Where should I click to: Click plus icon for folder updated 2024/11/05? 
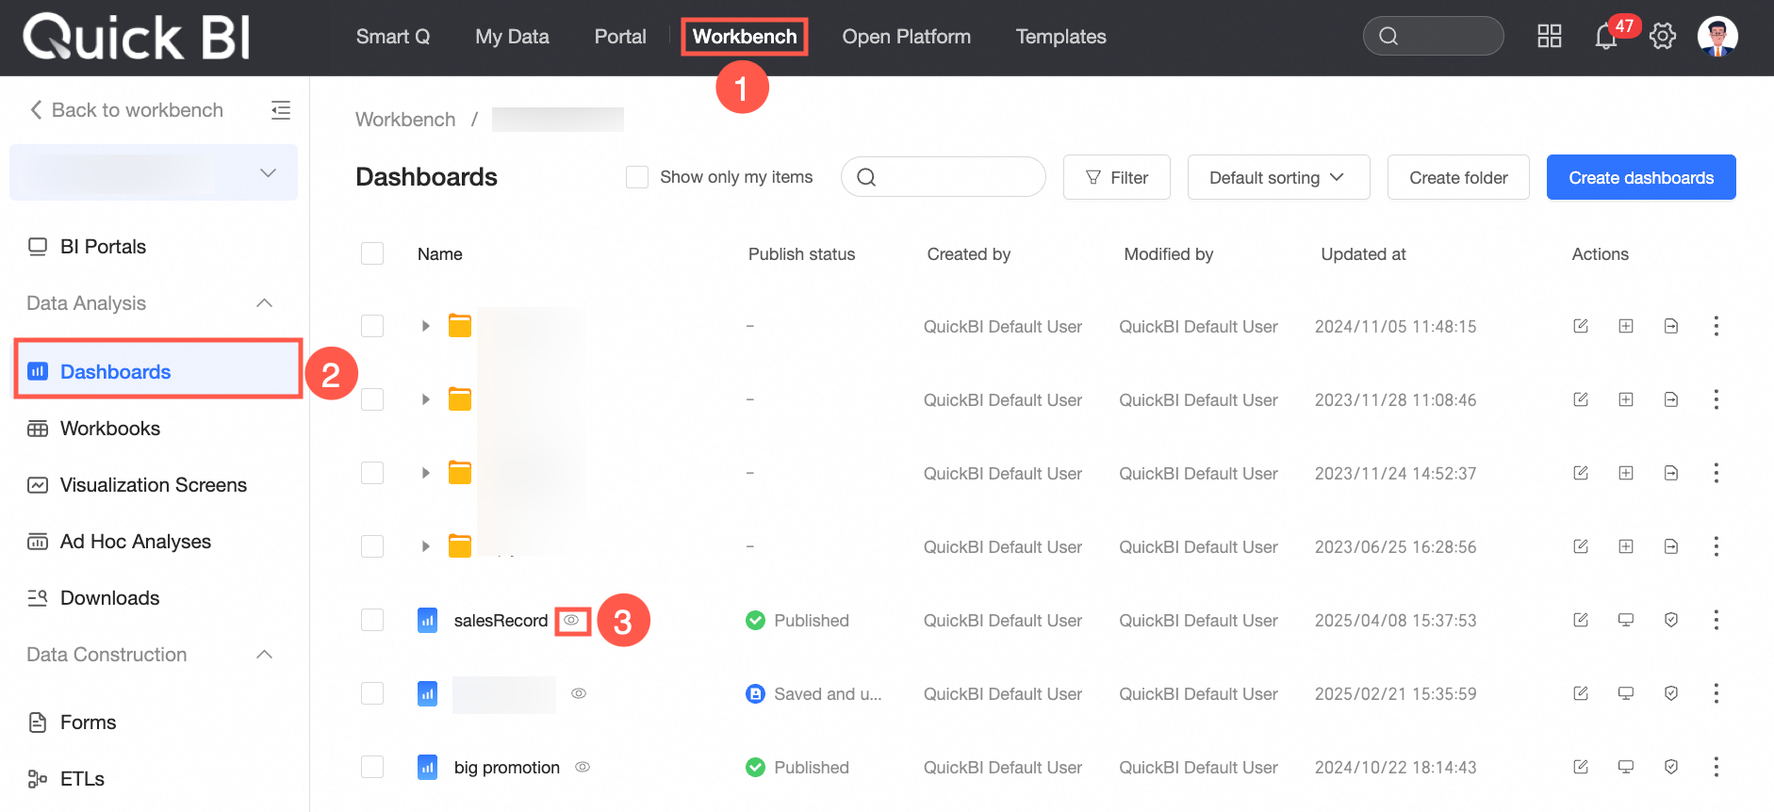[1626, 326]
